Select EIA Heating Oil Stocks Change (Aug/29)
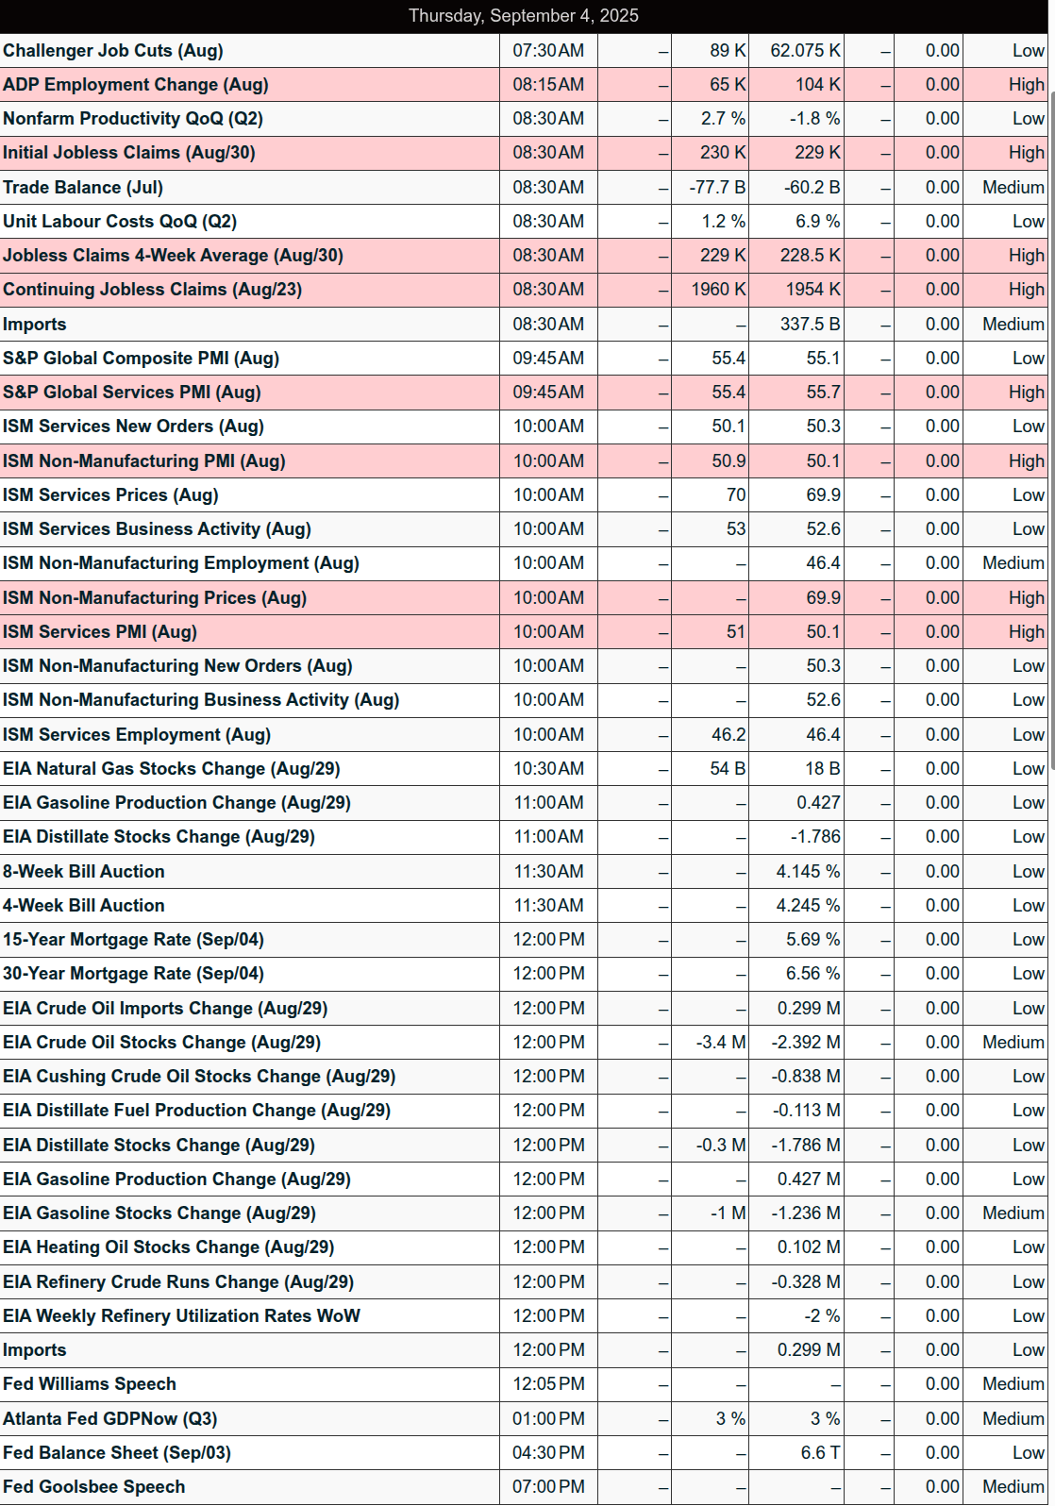Screen dimensions: 1055x1506 pyautogui.click(x=169, y=1247)
